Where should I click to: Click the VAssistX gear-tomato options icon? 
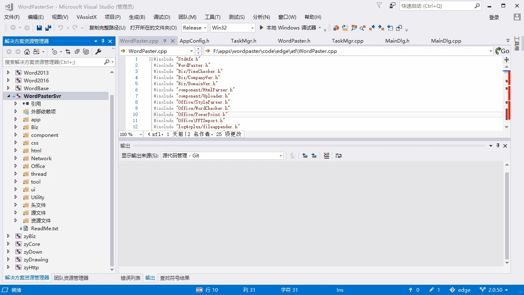point(336,28)
